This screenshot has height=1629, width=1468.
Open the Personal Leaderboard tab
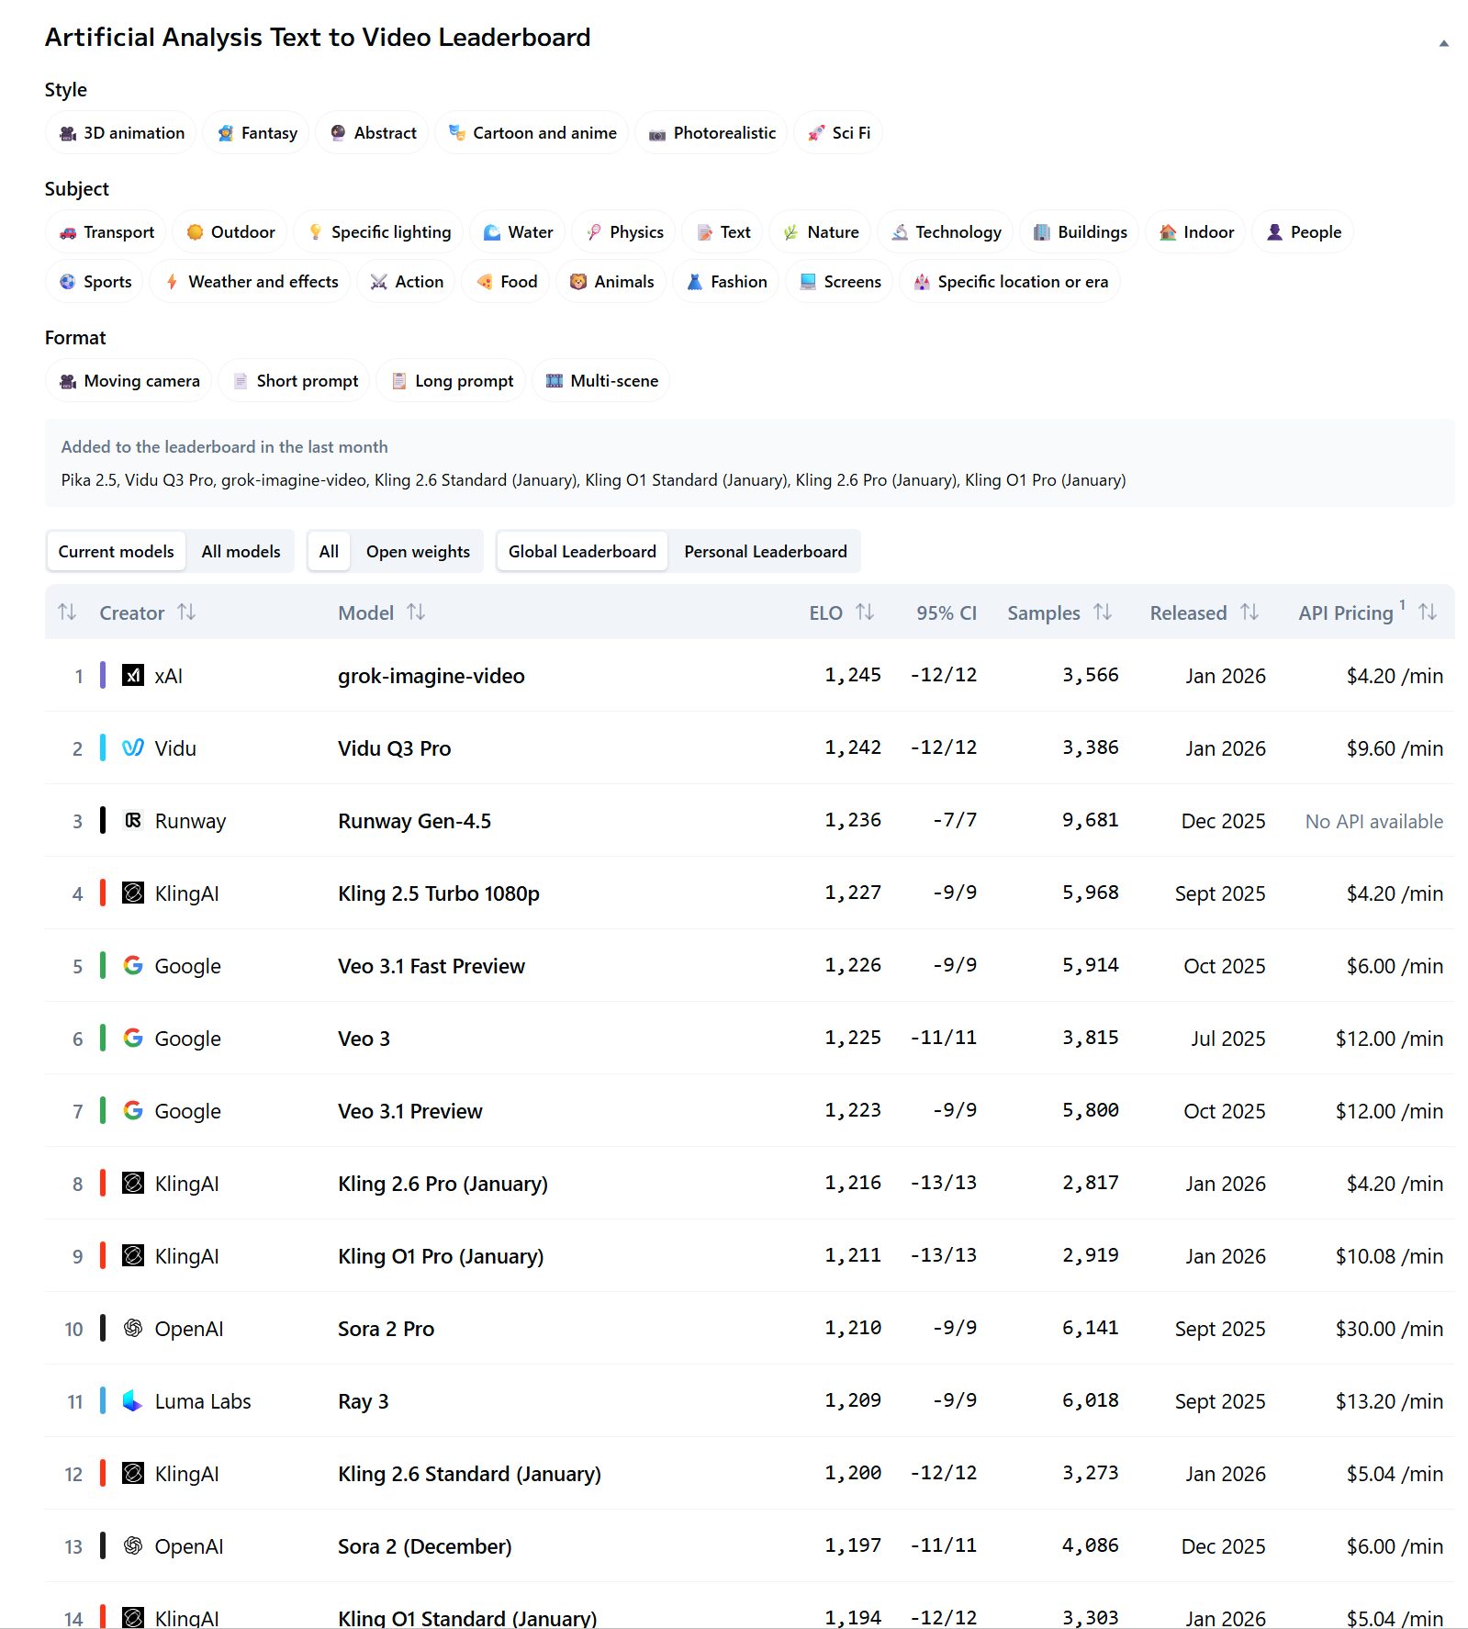[765, 552]
